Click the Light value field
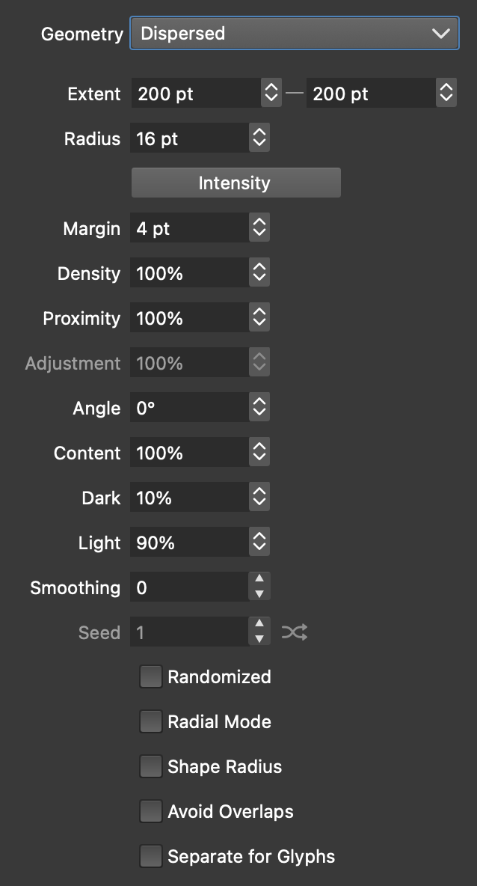 click(x=190, y=543)
